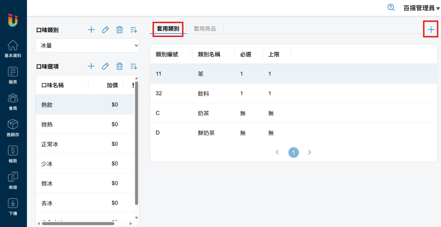Viewport: 441px width, 227px height.
Task: Select the 少冰 flavor option row
Action: (x=84, y=164)
